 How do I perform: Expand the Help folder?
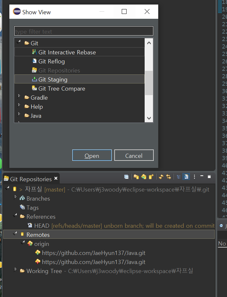pos(19,105)
